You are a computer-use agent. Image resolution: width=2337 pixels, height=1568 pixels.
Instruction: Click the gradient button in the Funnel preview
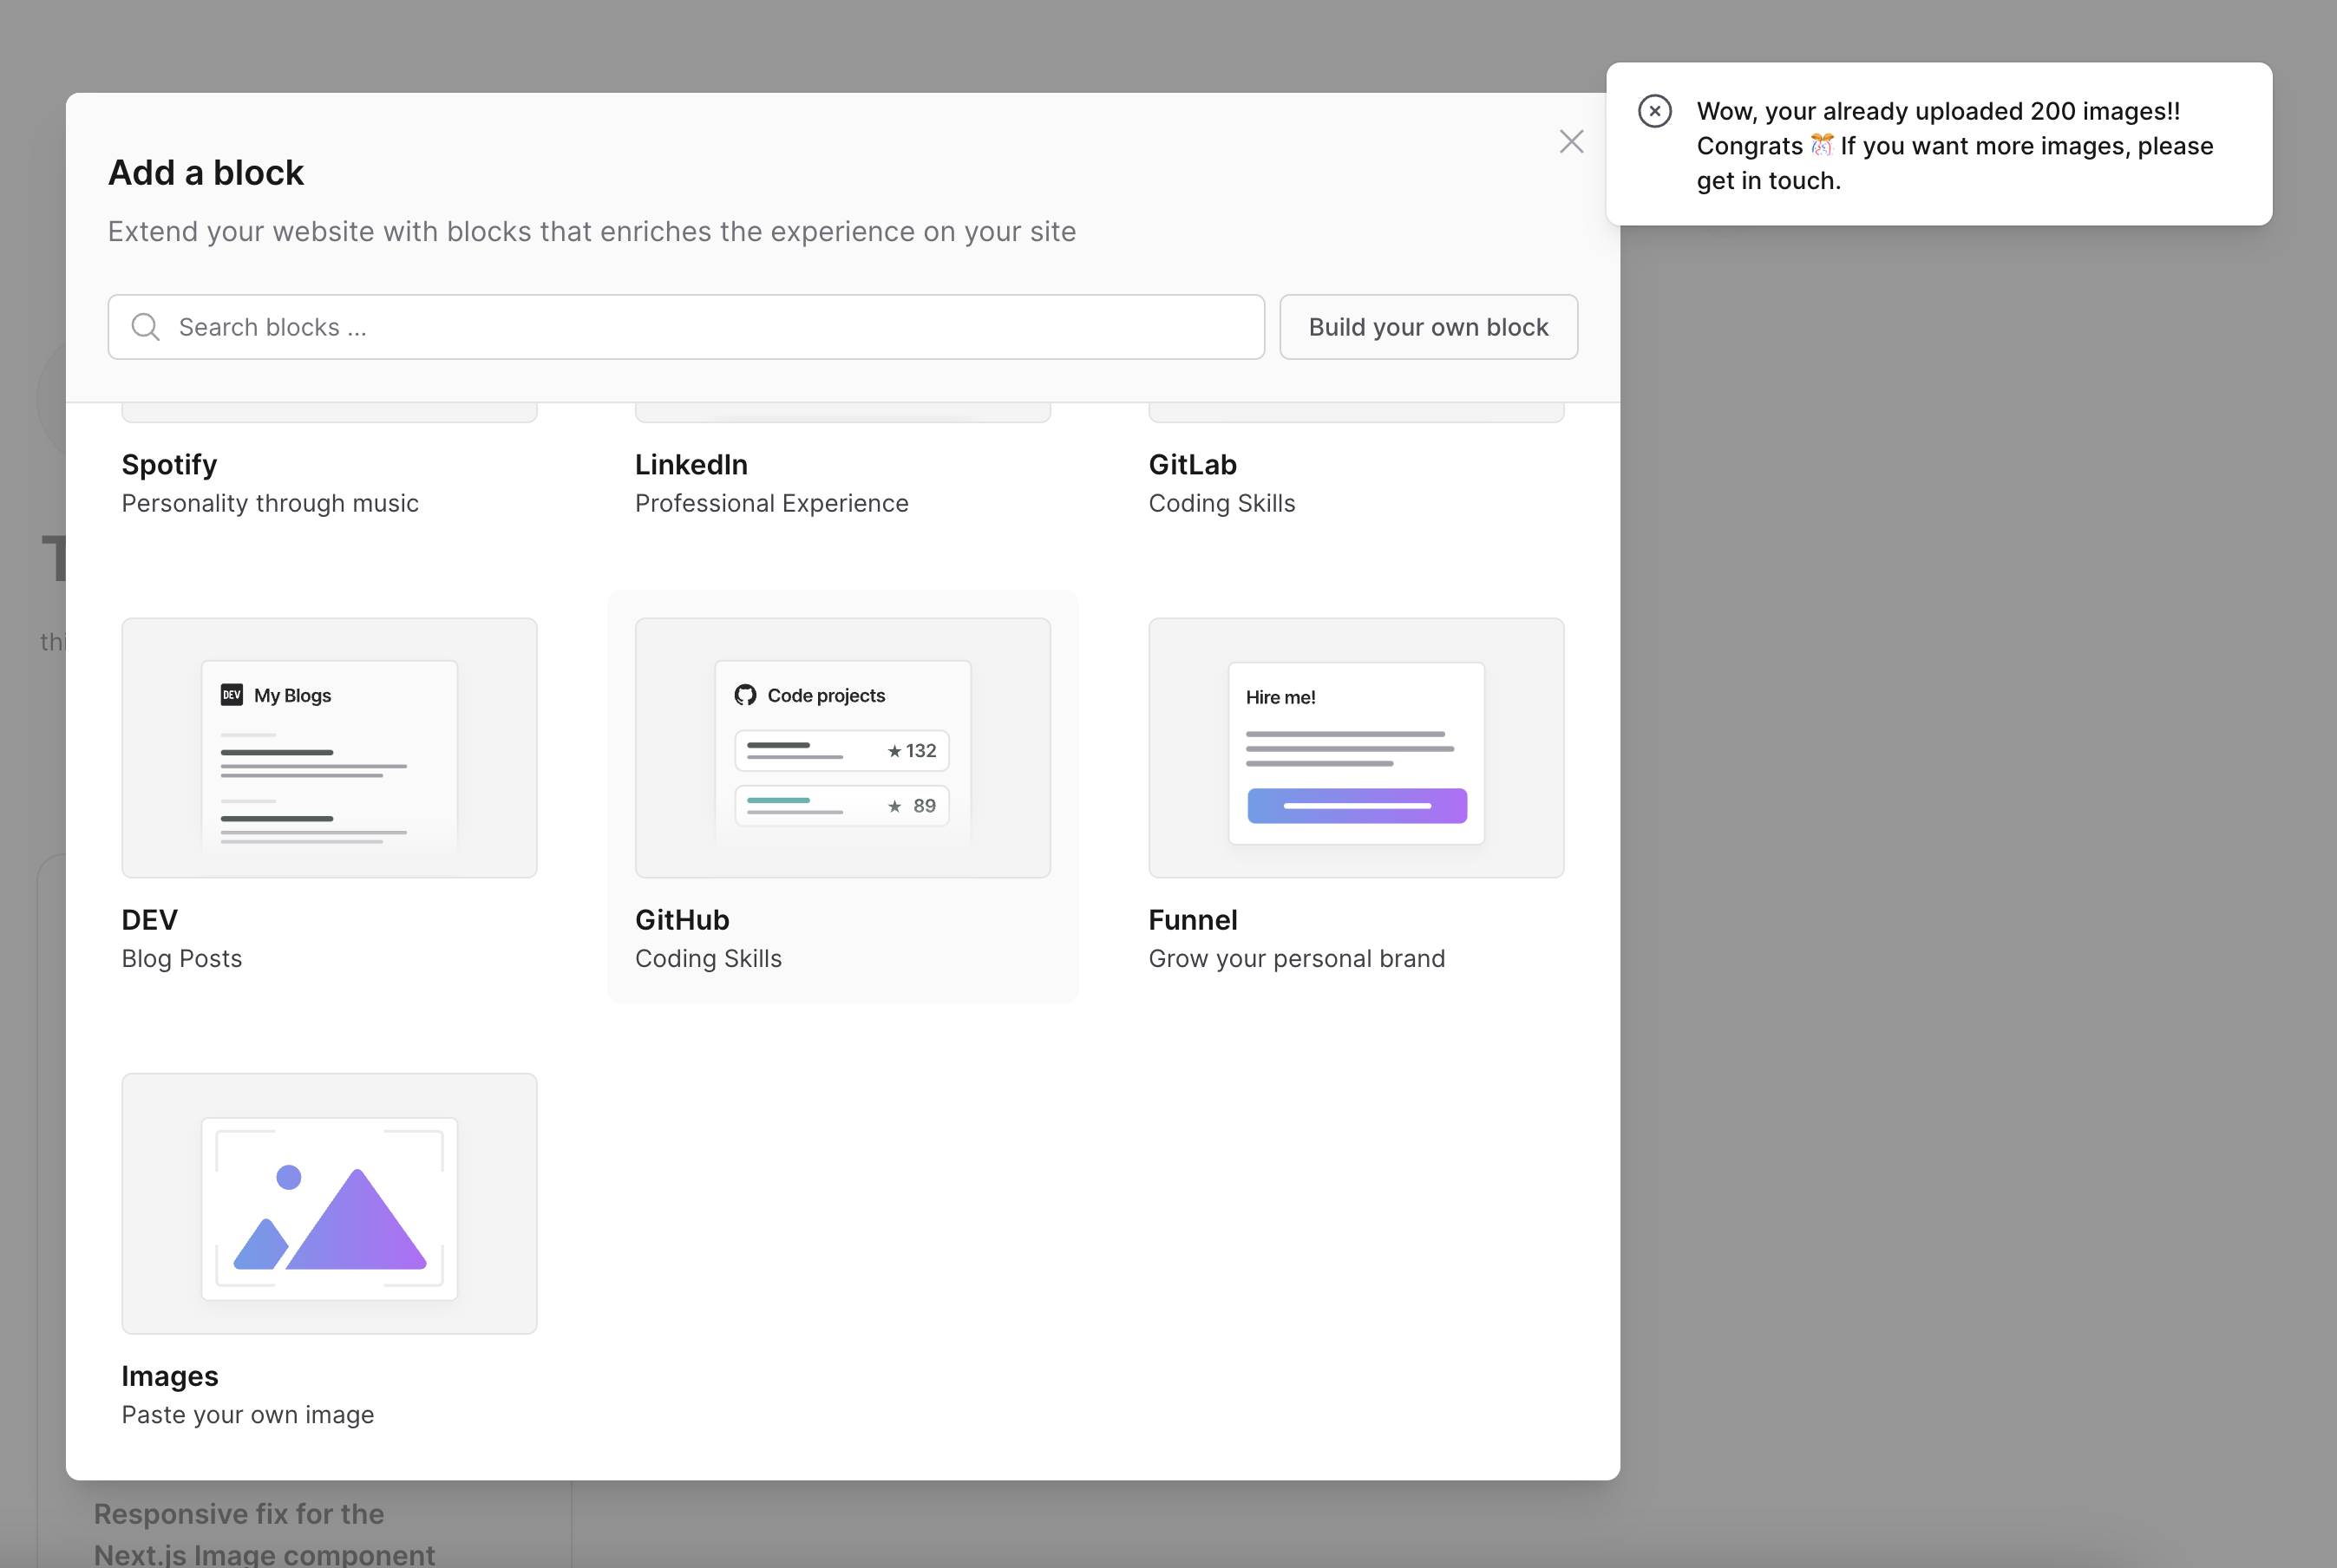[1356, 806]
